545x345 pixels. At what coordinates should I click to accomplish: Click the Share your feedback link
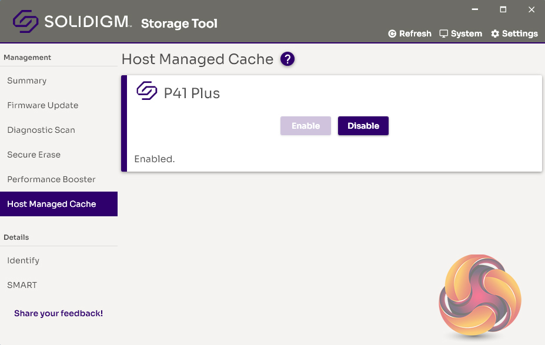(x=58, y=313)
